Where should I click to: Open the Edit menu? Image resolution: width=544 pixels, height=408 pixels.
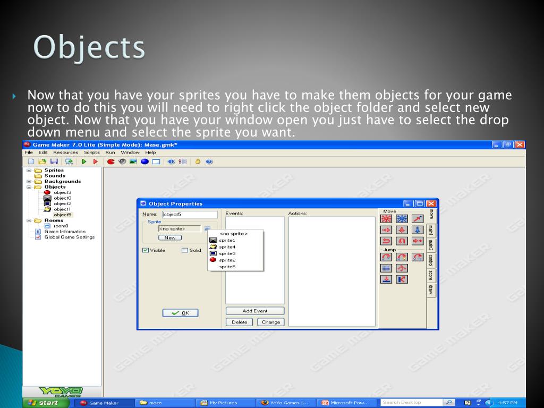pos(43,152)
